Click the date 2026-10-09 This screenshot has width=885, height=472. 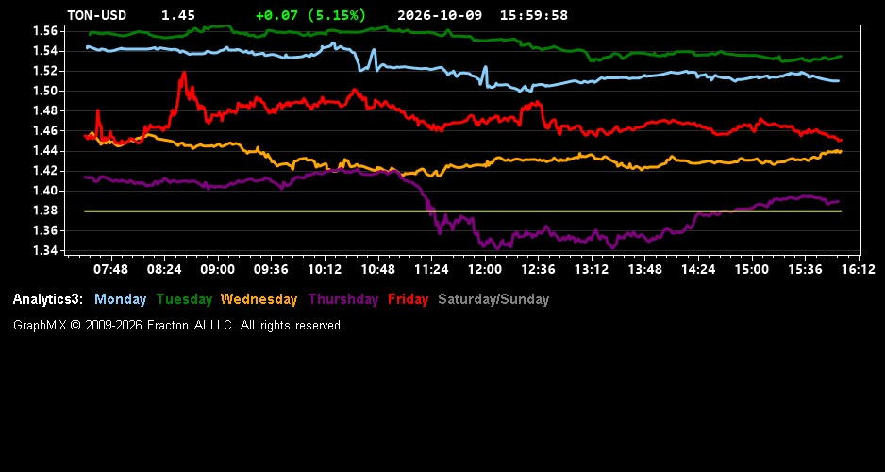point(440,15)
